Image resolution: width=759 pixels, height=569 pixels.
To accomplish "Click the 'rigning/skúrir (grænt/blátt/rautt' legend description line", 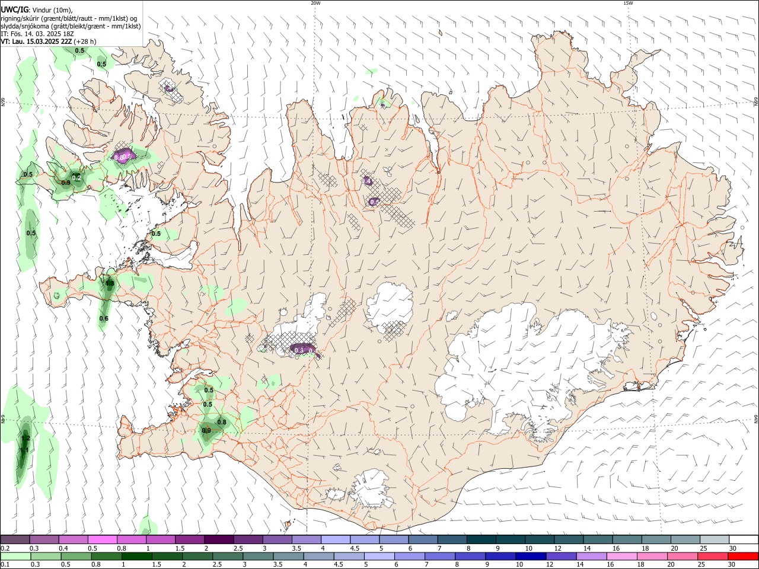I will pos(69,18).
